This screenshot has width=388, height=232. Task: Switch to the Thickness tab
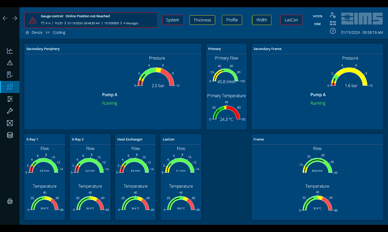pyautogui.click(x=202, y=20)
